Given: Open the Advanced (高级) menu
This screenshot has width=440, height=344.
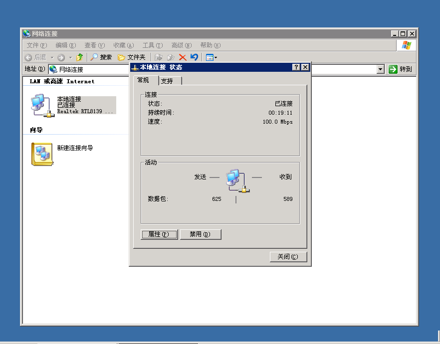Looking at the screenshot, I should 182,45.
